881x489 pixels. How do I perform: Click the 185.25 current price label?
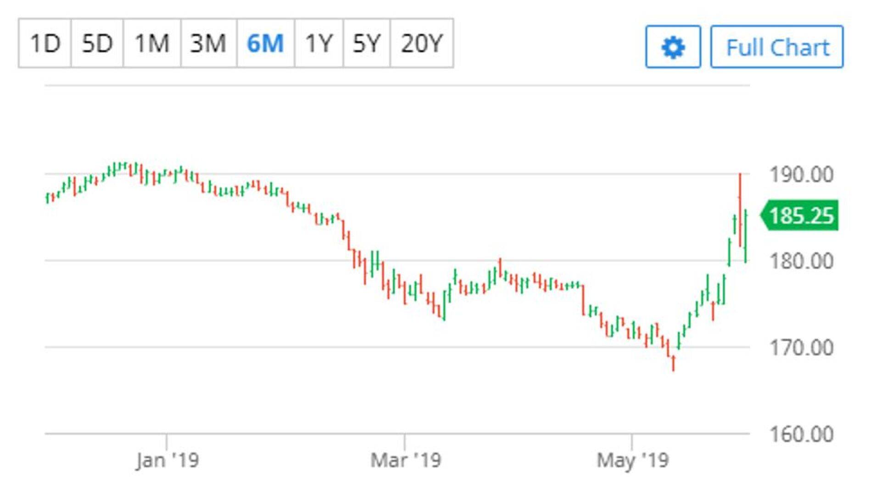tap(800, 215)
